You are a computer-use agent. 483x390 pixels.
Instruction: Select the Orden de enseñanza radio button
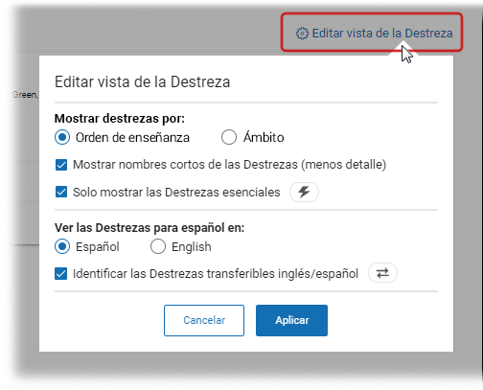62,137
